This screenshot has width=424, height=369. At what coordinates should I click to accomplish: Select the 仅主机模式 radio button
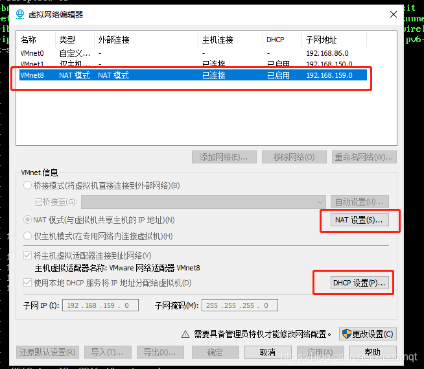[x=27, y=236]
